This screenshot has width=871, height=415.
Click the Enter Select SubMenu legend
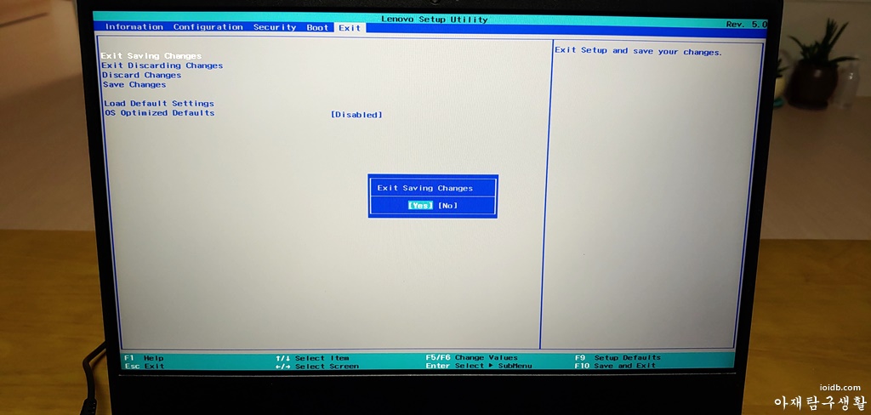tap(479, 366)
